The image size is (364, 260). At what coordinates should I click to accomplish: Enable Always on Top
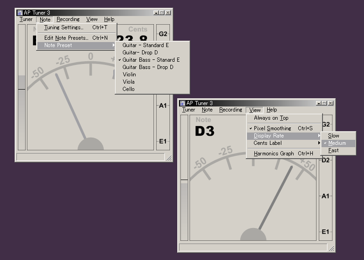click(271, 118)
